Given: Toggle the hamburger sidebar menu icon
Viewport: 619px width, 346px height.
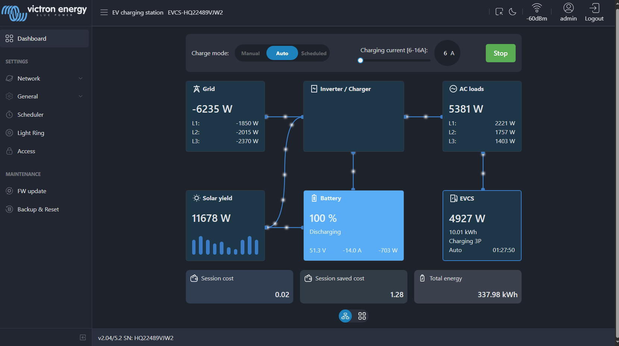Looking at the screenshot, I should pos(104,12).
